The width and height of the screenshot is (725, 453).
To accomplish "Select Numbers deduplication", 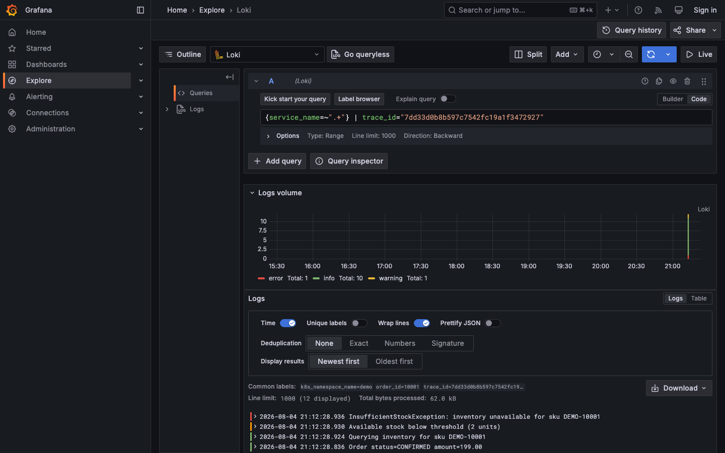I will tap(400, 343).
